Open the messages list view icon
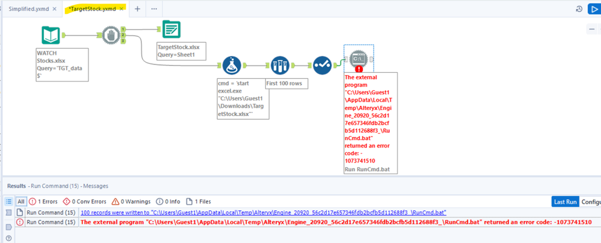 pyautogui.click(x=8, y=201)
